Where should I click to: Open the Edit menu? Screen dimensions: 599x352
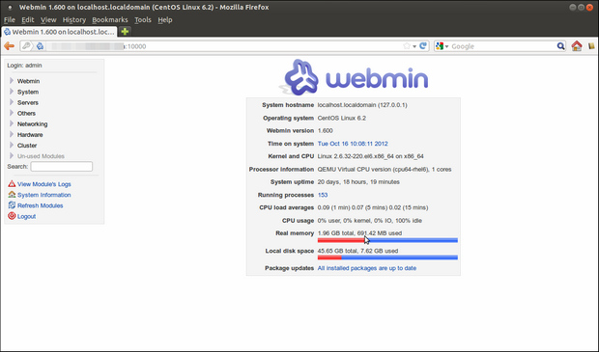27,20
